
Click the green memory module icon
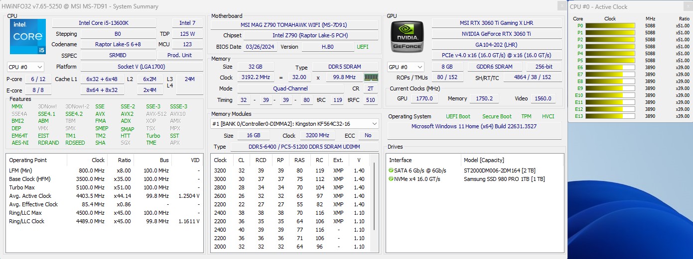point(371,77)
